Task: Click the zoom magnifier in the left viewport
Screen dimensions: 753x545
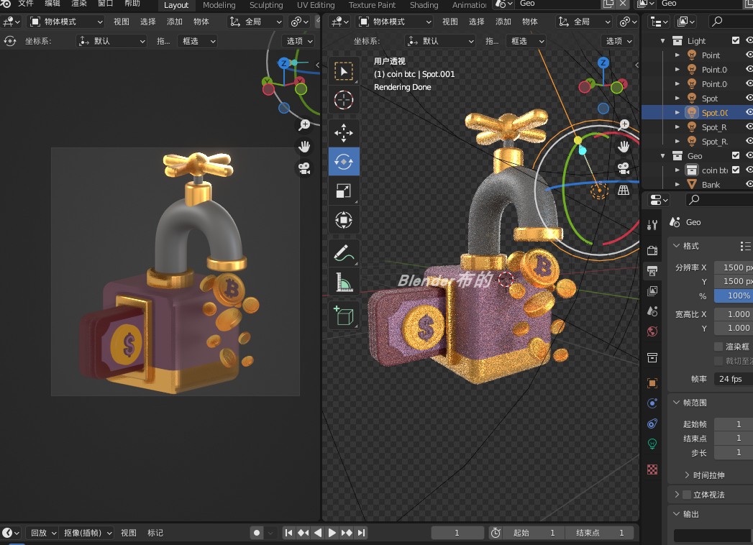Action: coord(304,125)
